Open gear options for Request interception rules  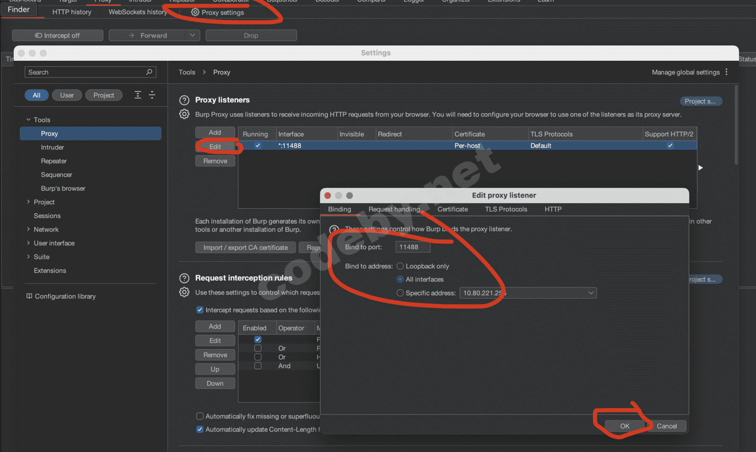[184, 292]
